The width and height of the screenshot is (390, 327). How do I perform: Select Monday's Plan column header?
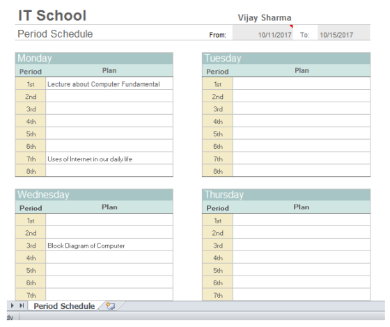[x=109, y=70]
